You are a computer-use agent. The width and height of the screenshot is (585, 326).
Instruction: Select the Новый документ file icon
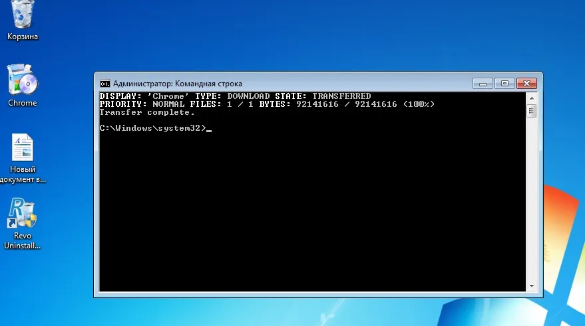click(x=23, y=147)
